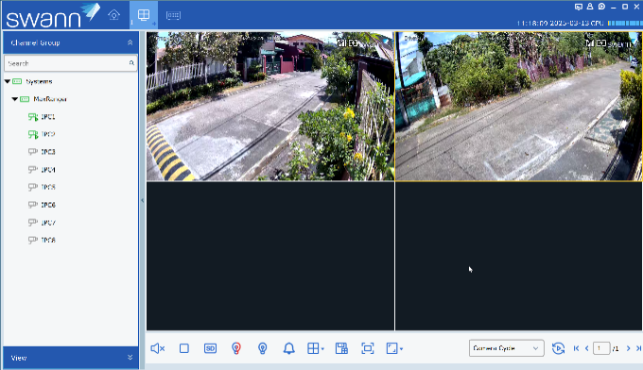Open alarm notifications bell icon

pos(288,348)
